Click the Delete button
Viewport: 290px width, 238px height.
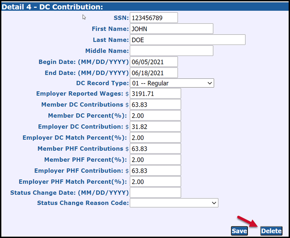271,231
